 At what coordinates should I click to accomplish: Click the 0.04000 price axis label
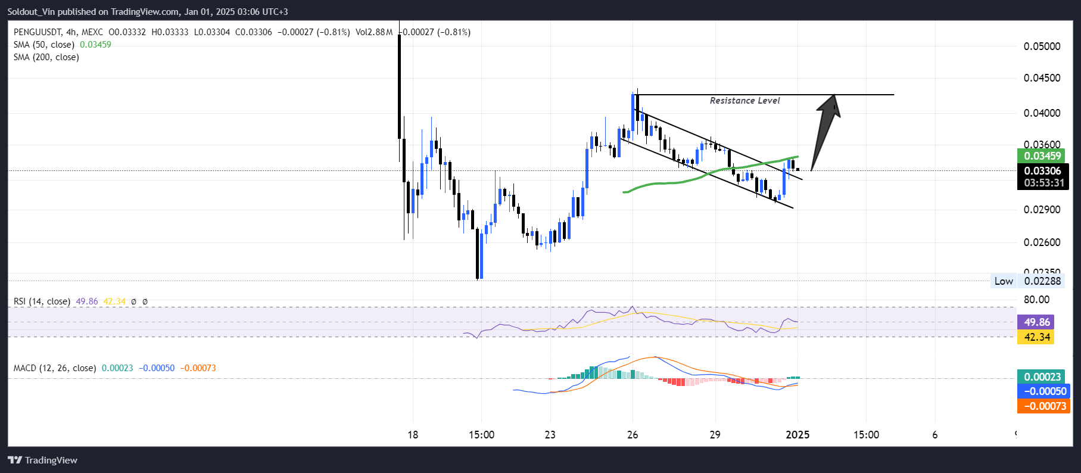[1042, 113]
